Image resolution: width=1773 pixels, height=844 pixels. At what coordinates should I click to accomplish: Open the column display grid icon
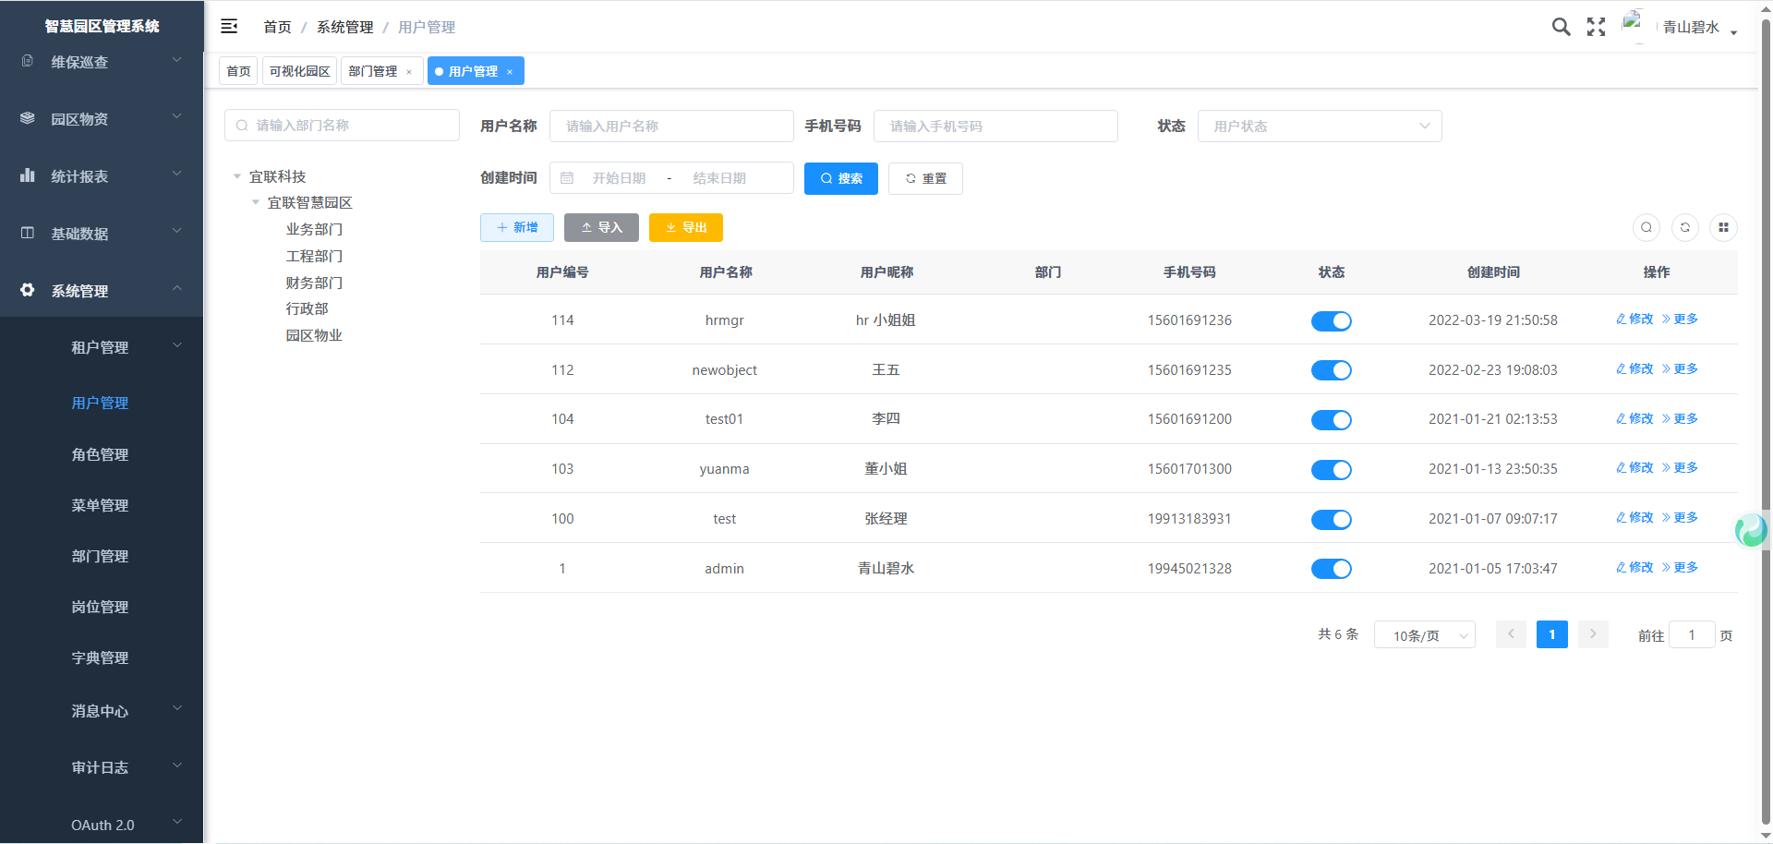click(x=1723, y=227)
